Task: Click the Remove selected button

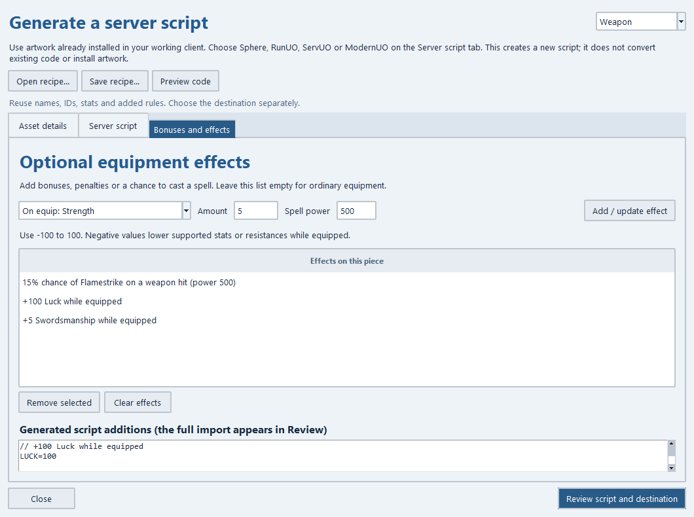Action: 60,402
